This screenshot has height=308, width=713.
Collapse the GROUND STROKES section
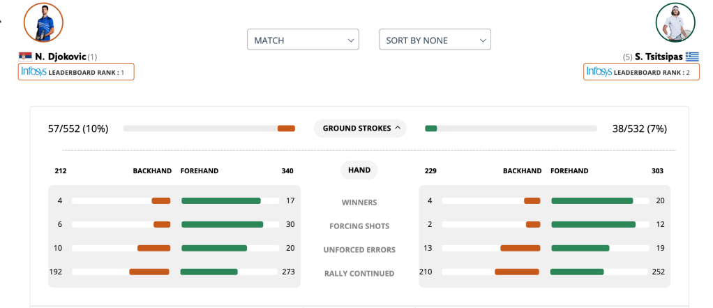tap(360, 129)
